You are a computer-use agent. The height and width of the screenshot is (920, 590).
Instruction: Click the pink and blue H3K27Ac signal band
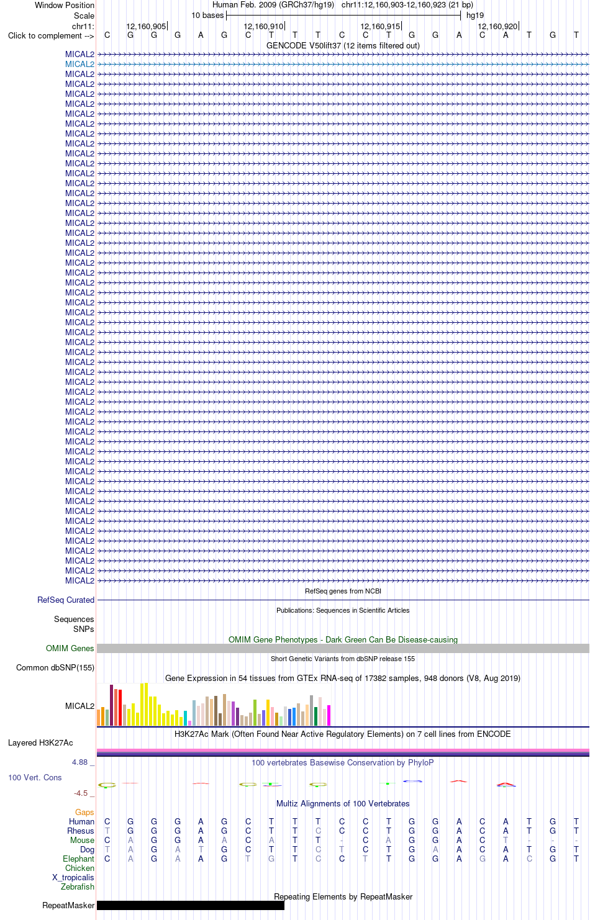click(343, 752)
